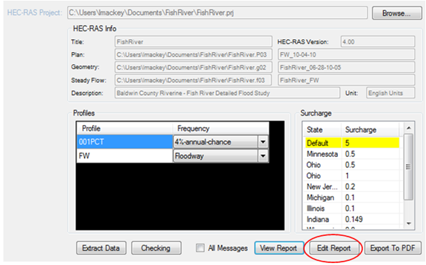This screenshot has width=426, height=265.
Task: Click the Title field FishRiver
Action: [193, 42]
